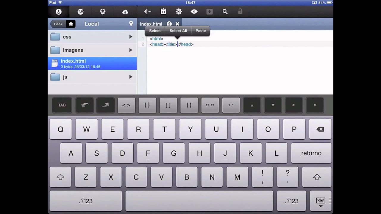Tap the redo arrow key
The width and height of the screenshot is (381, 214).
coord(105,105)
